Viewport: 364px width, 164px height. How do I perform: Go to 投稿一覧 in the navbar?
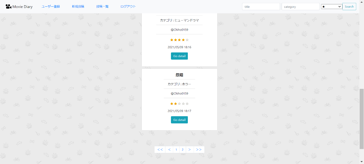103,6
